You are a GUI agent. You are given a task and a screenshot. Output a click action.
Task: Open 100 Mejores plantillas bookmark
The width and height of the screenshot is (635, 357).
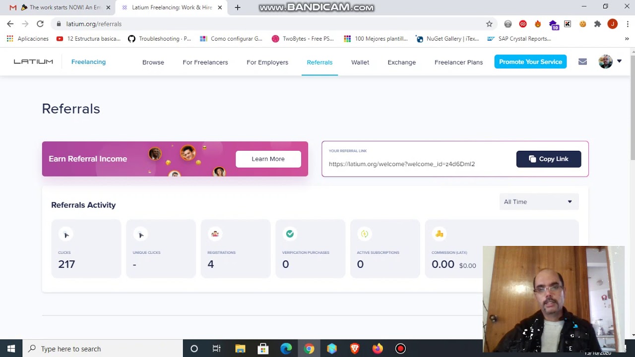tap(376, 39)
